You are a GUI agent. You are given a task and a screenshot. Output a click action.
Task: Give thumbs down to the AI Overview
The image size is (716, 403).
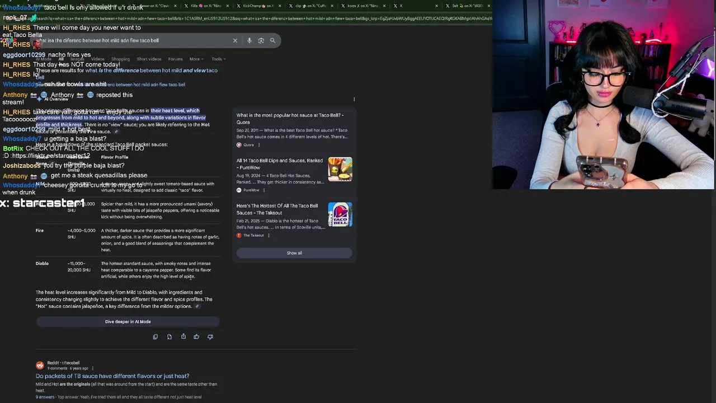coord(210,336)
